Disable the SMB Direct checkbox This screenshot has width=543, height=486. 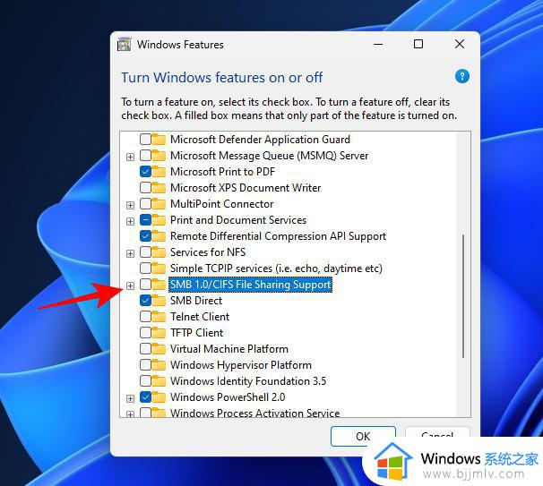[145, 300]
